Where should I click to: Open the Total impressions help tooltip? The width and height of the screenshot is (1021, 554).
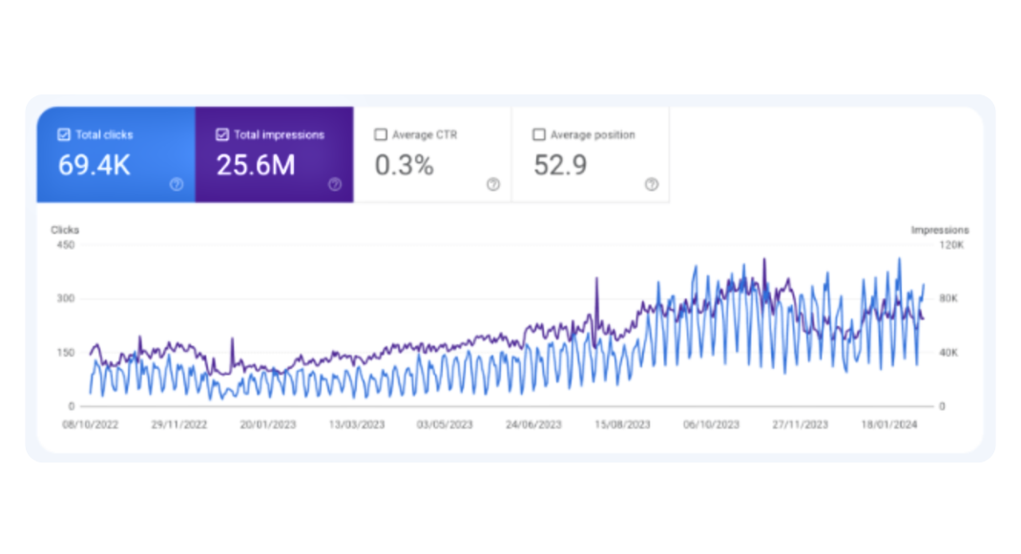336,185
